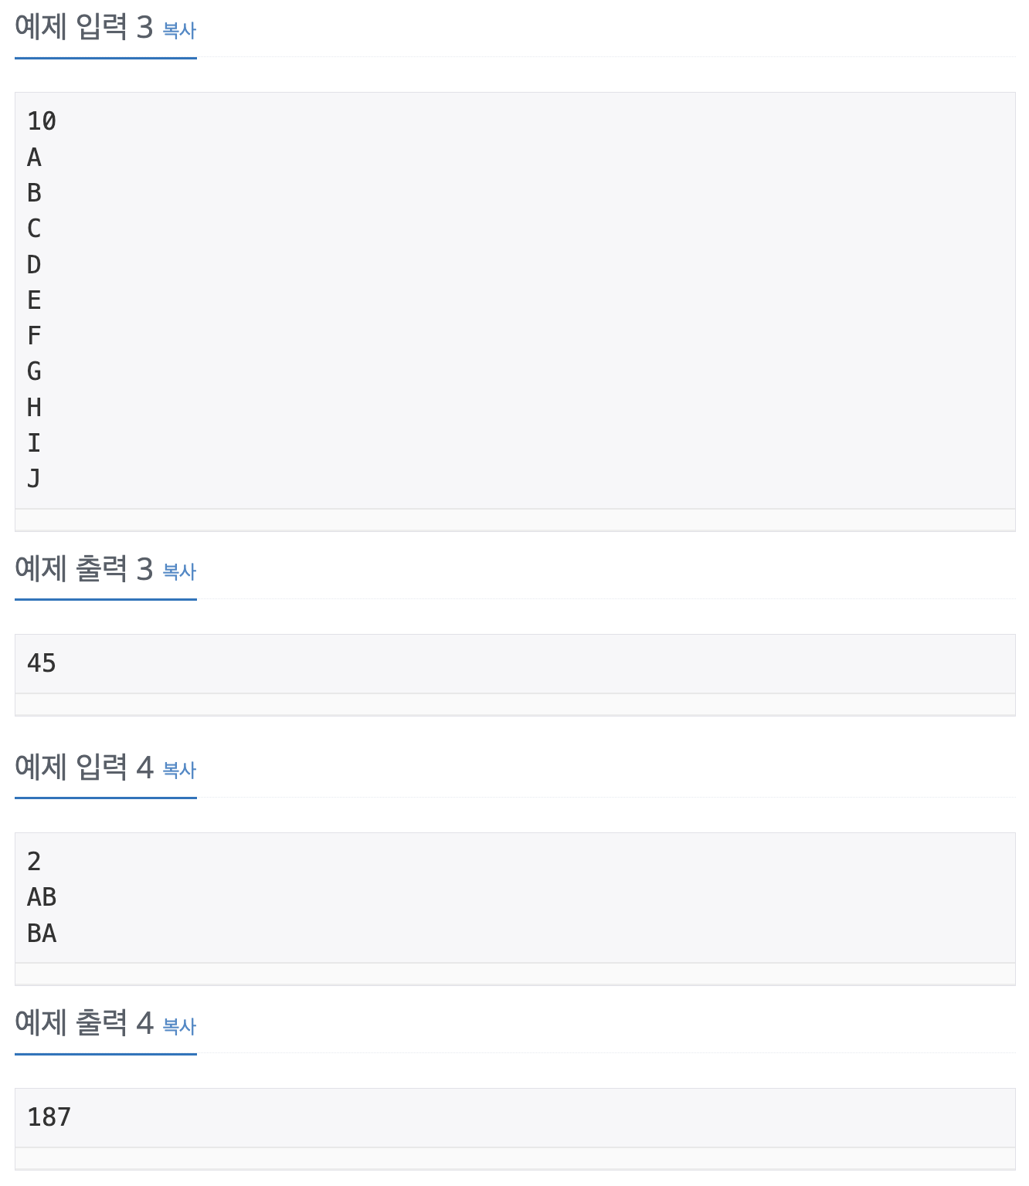Viewport: 1029px width, 1186px height.
Task: Click the BA line in input 4
Action: [42, 934]
